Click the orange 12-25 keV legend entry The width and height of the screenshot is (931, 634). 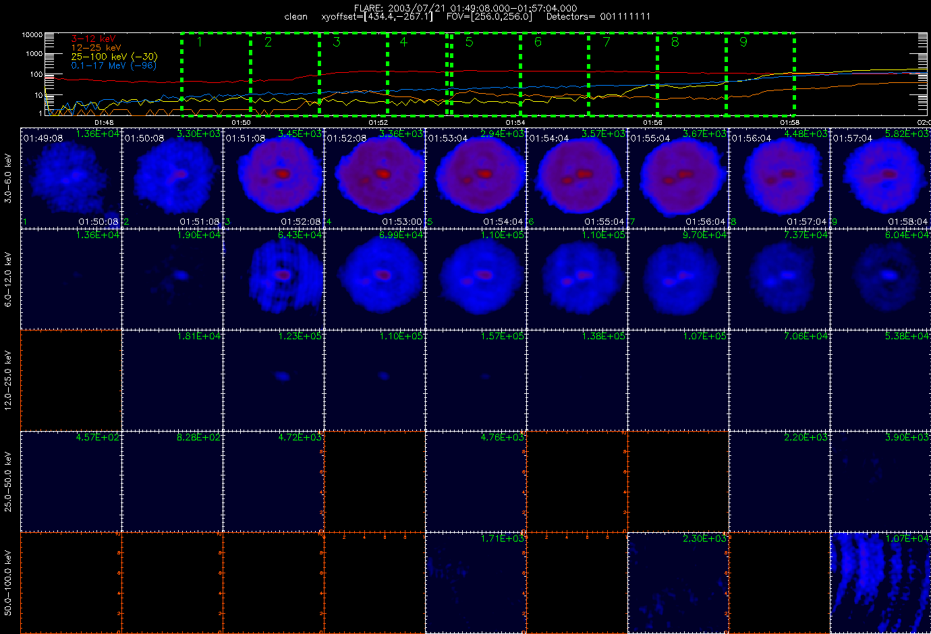tap(96, 48)
